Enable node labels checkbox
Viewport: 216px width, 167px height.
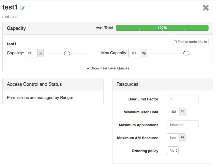[x=175, y=42]
